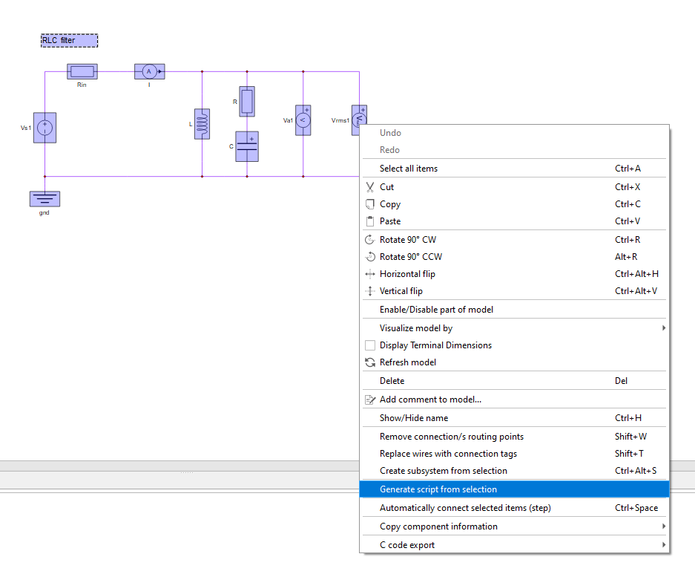Click the Va1 label text

coord(288,120)
